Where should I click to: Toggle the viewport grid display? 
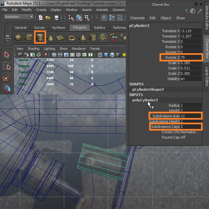[x=54, y=55]
